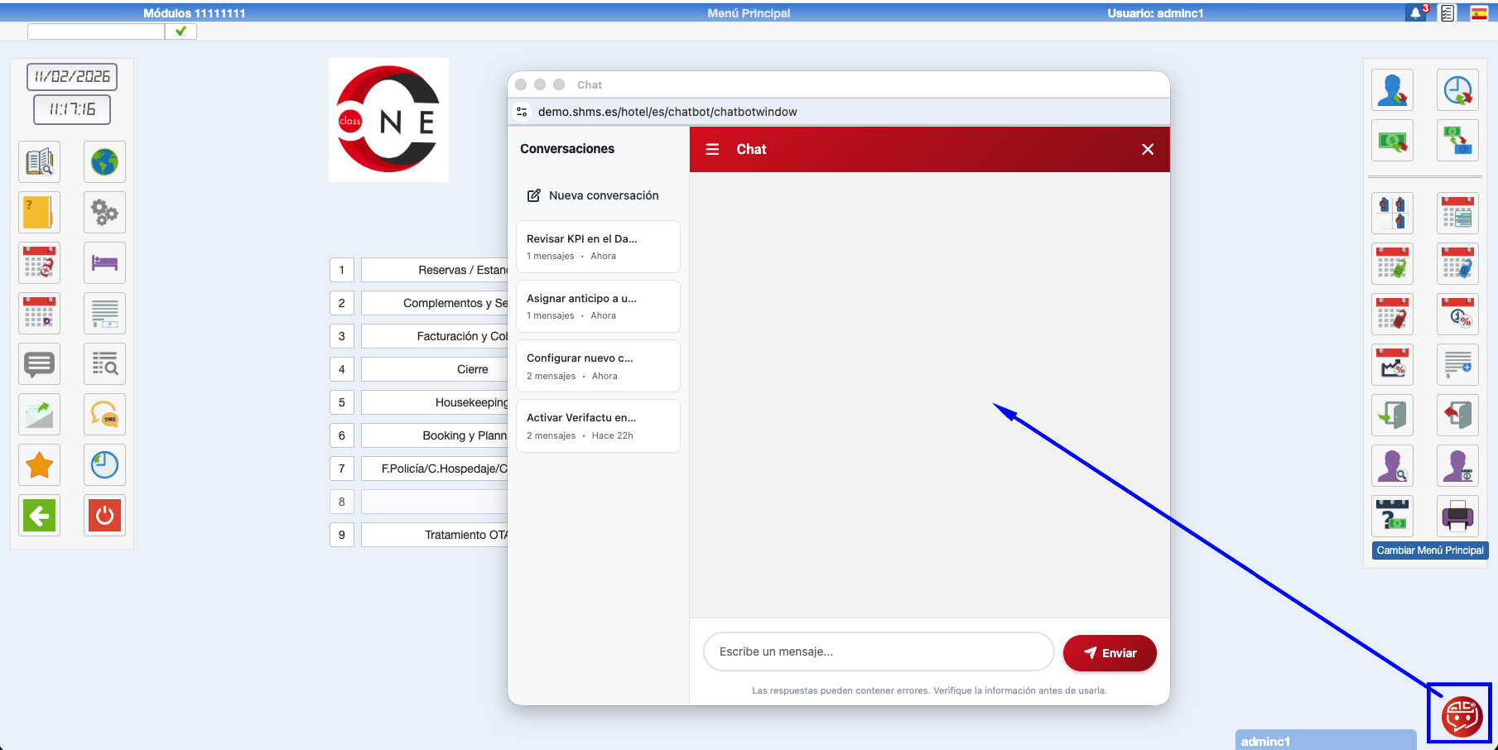The width and height of the screenshot is (1498, 750).
Task: Toggle the chat hamburger menu
Action: tap(712, 150)
